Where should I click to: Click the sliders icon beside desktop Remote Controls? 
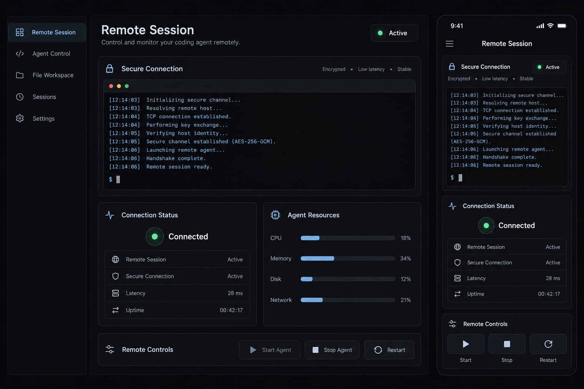(110, 349)
